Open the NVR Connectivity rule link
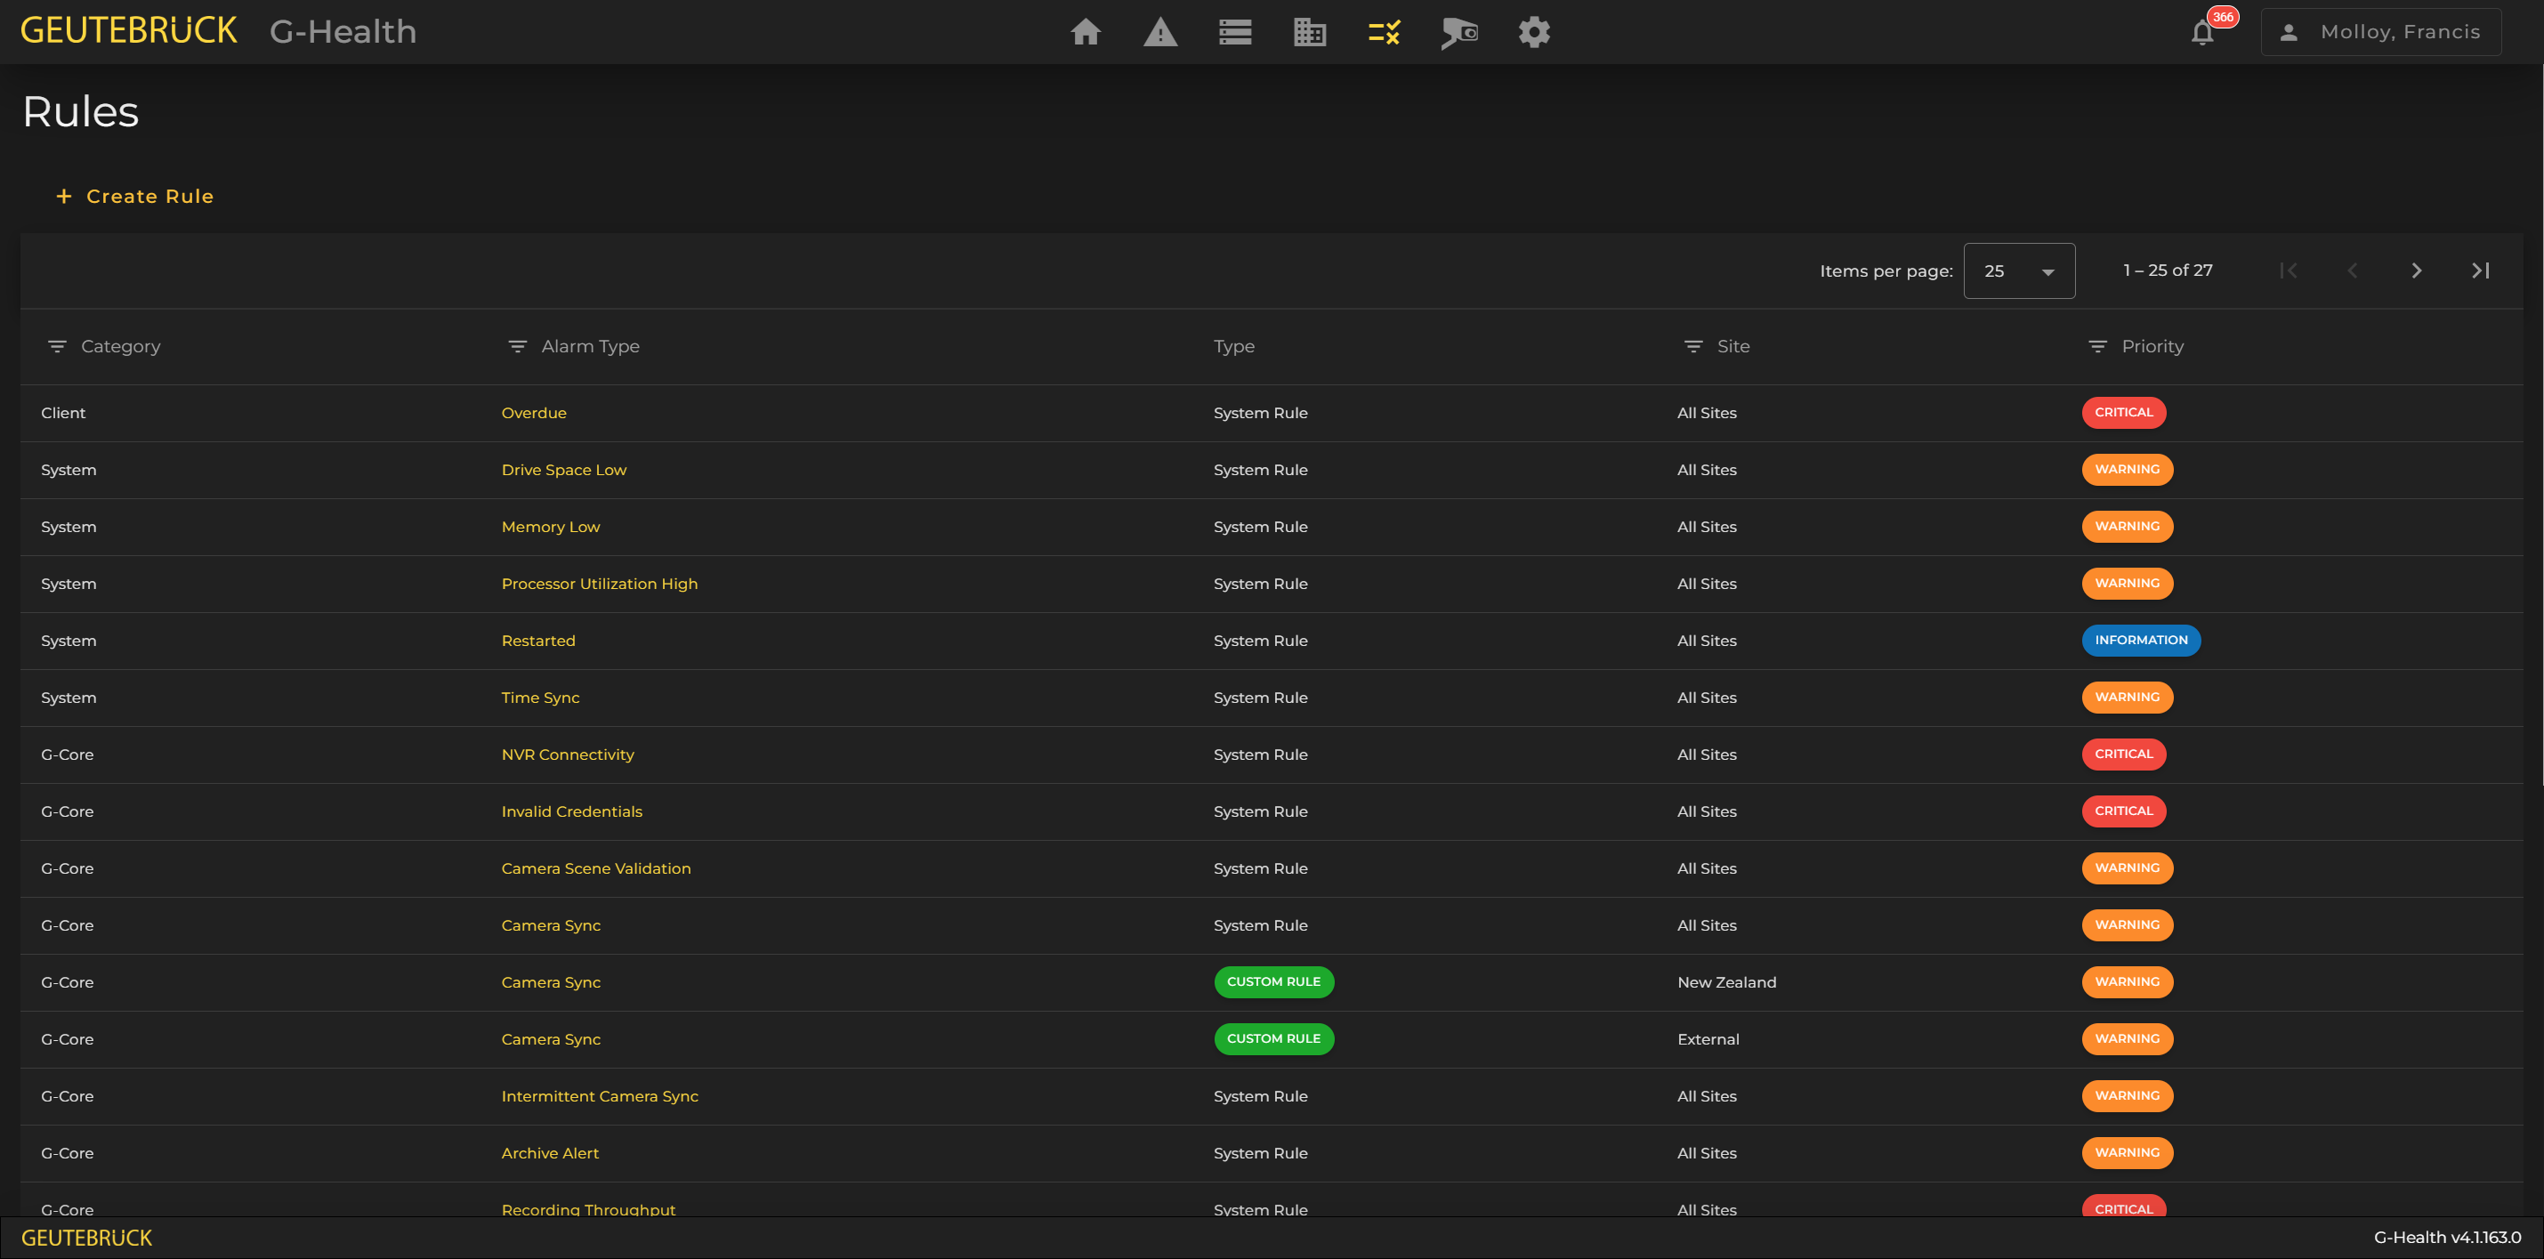 [x=567, y=755]
